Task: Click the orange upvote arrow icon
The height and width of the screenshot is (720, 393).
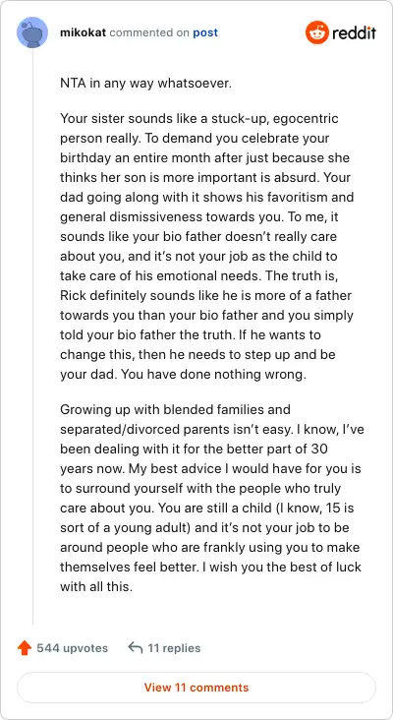Action: [x=25, y=648]
